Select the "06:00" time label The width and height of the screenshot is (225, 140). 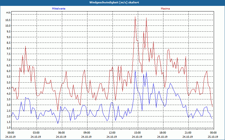coord(61,133)
